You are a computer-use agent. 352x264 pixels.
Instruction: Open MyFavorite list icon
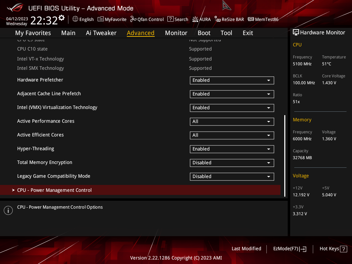(x=100, y=19)
